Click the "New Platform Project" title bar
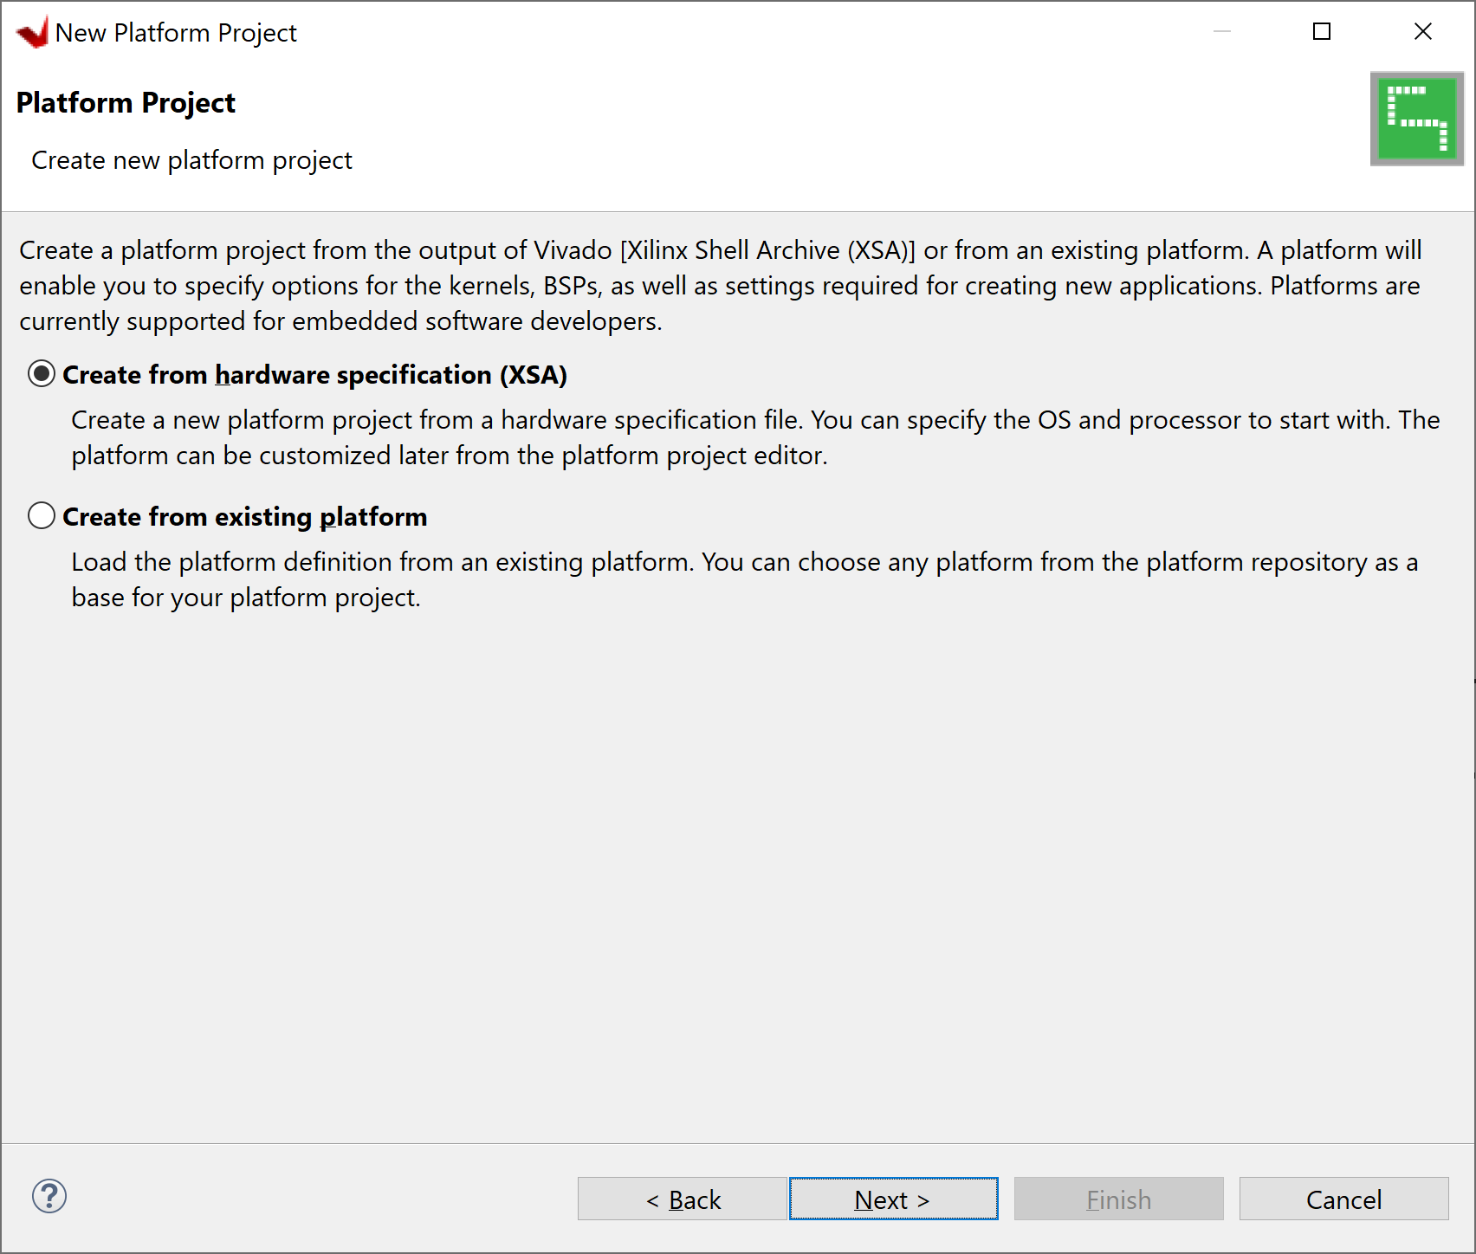The width and height of the screenshot is (1476, 1254). pos(176,32)
